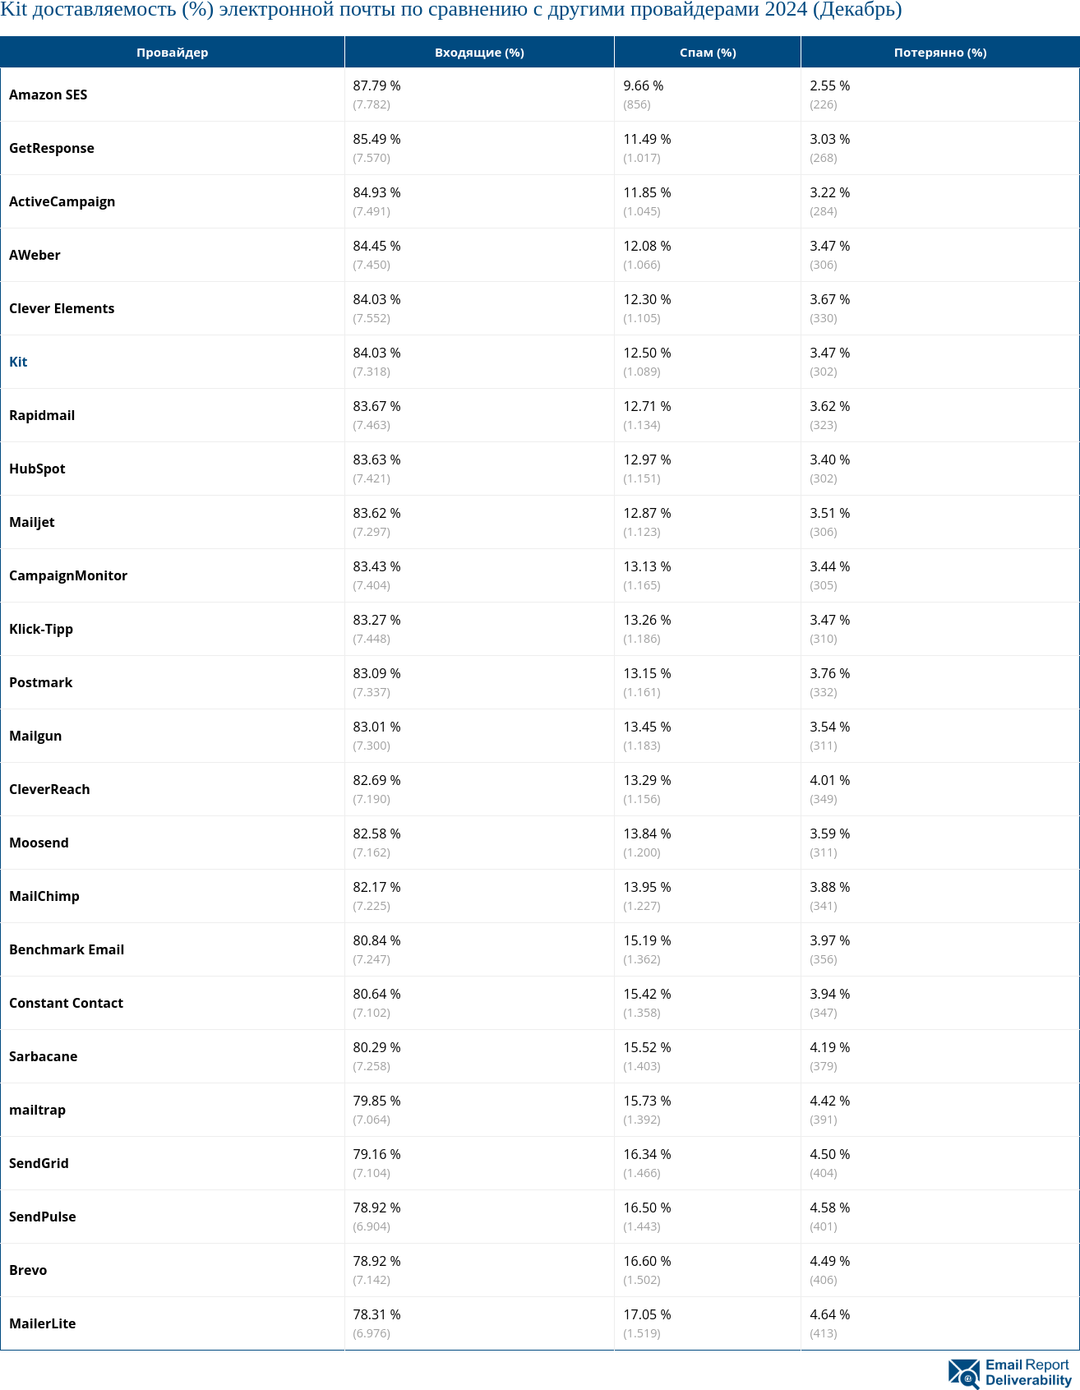Open the Kit provider link
The image size is (1080, 1390).
(18, 362)
